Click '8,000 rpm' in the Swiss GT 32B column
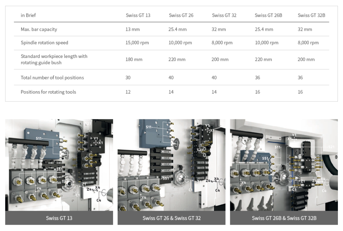Image resolution: width=343 pixels, height=231 pixels. click(x=308, y=43)
